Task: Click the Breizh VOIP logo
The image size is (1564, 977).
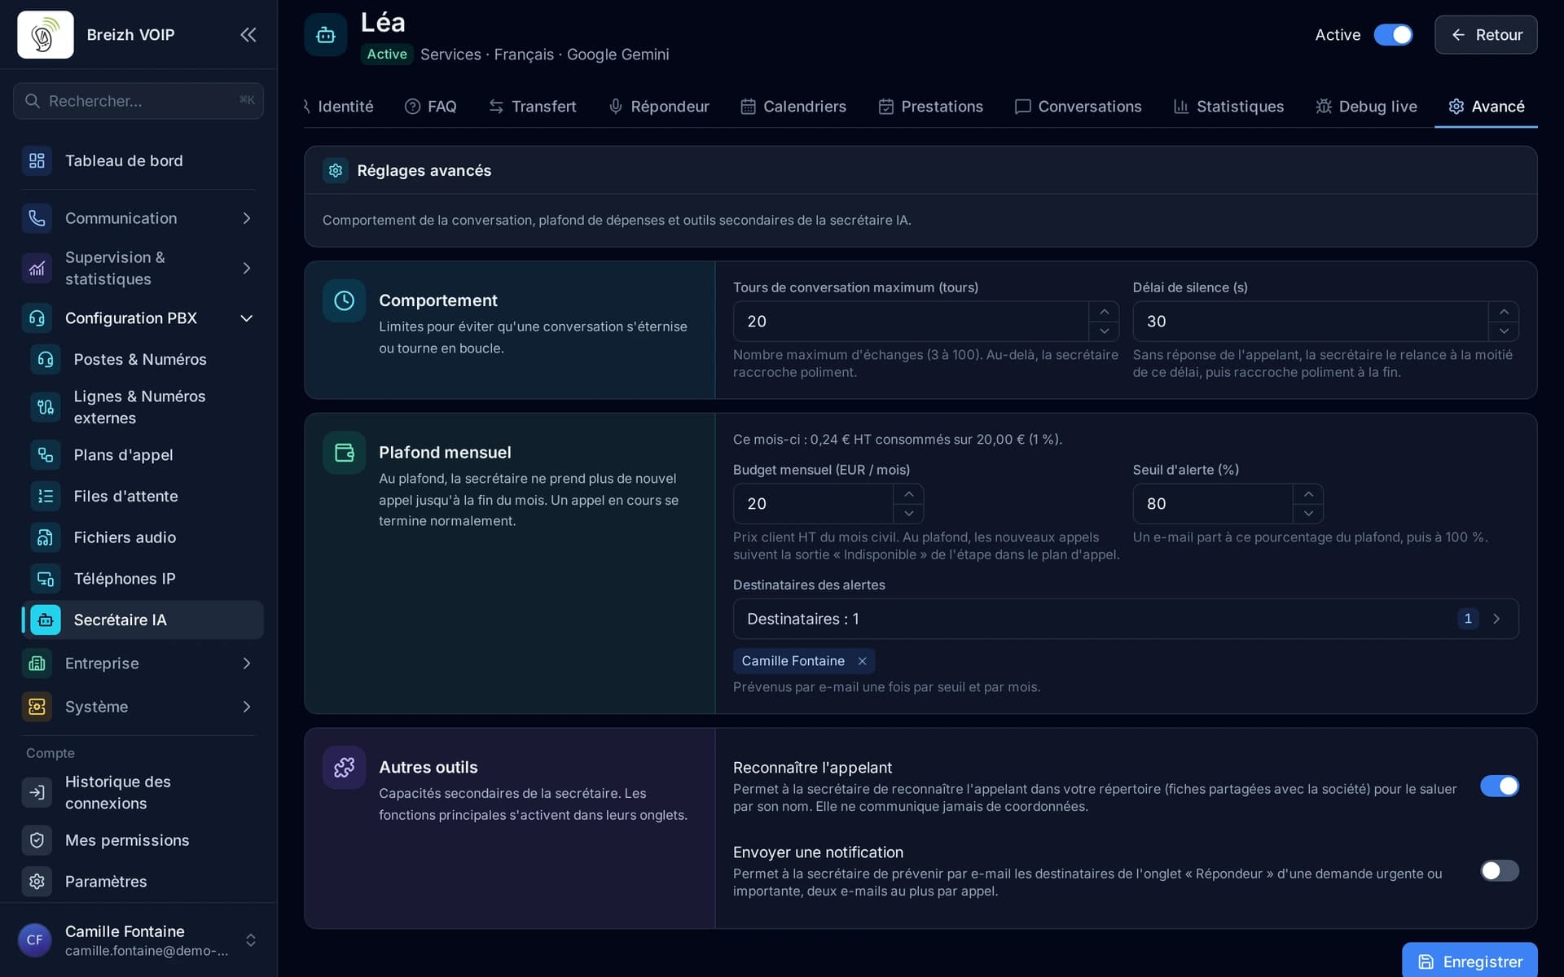Action: pos(46,34)
